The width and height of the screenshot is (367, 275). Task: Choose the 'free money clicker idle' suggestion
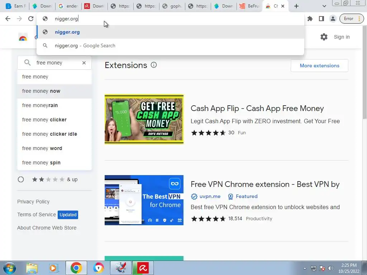click(x=54, y=134)
